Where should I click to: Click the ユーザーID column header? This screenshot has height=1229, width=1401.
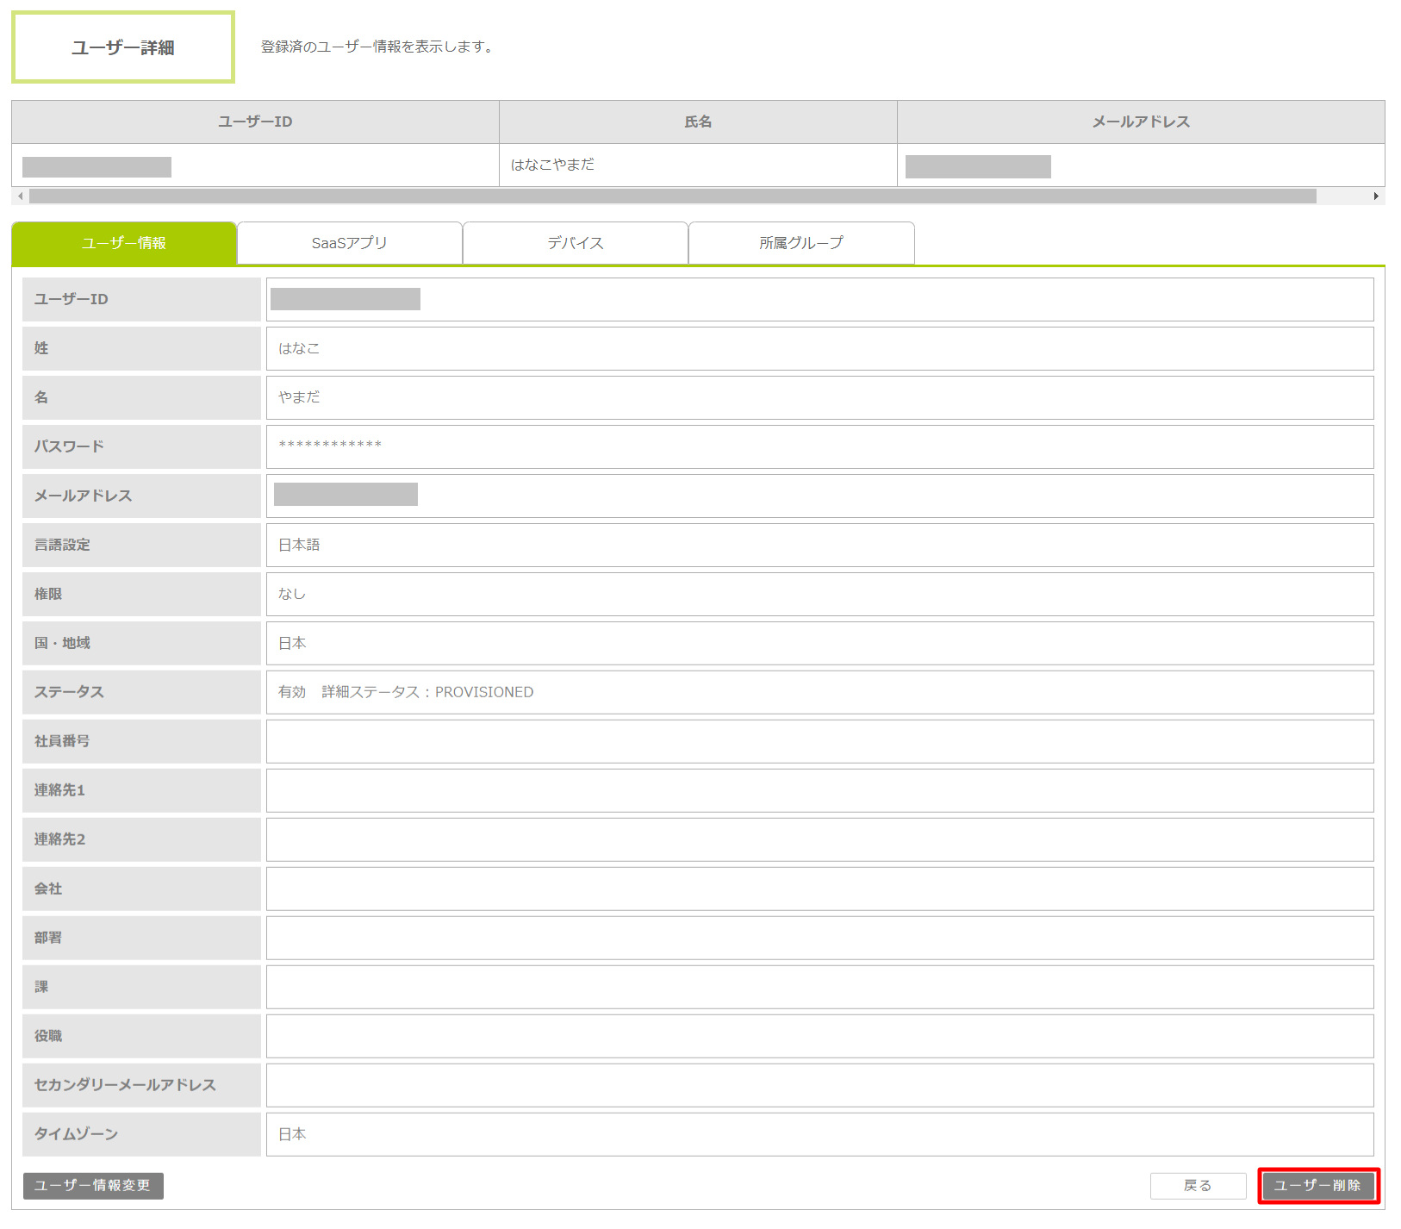coord(255,122)
